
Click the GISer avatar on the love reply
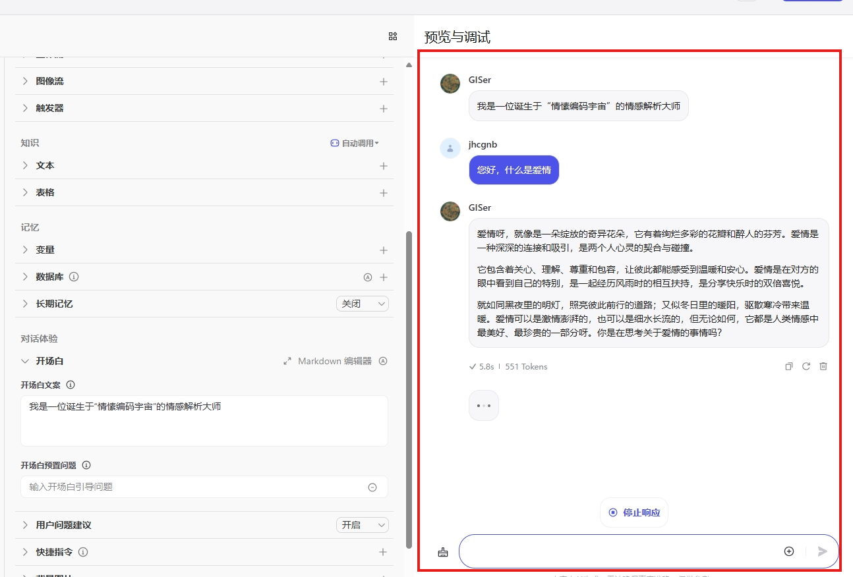tap(450, 211)
